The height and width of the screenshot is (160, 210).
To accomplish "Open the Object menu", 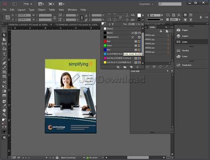I will [x=42, y=10].
